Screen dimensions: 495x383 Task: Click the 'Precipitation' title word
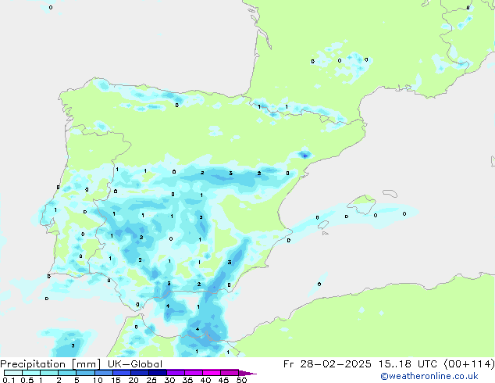pos(33,364)
